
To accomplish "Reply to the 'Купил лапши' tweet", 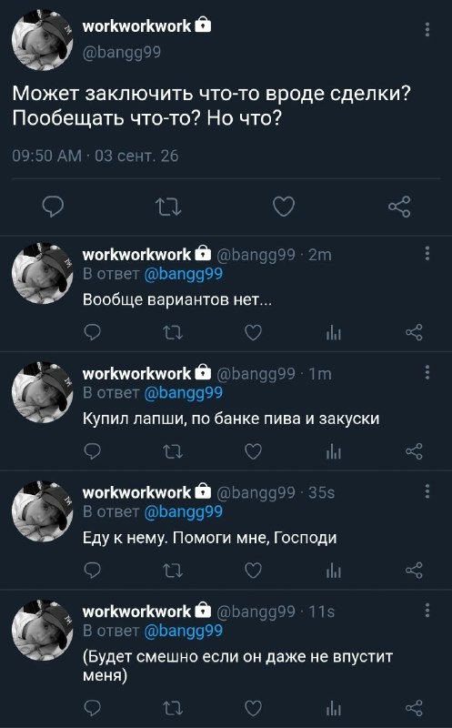I will point(93,451).
